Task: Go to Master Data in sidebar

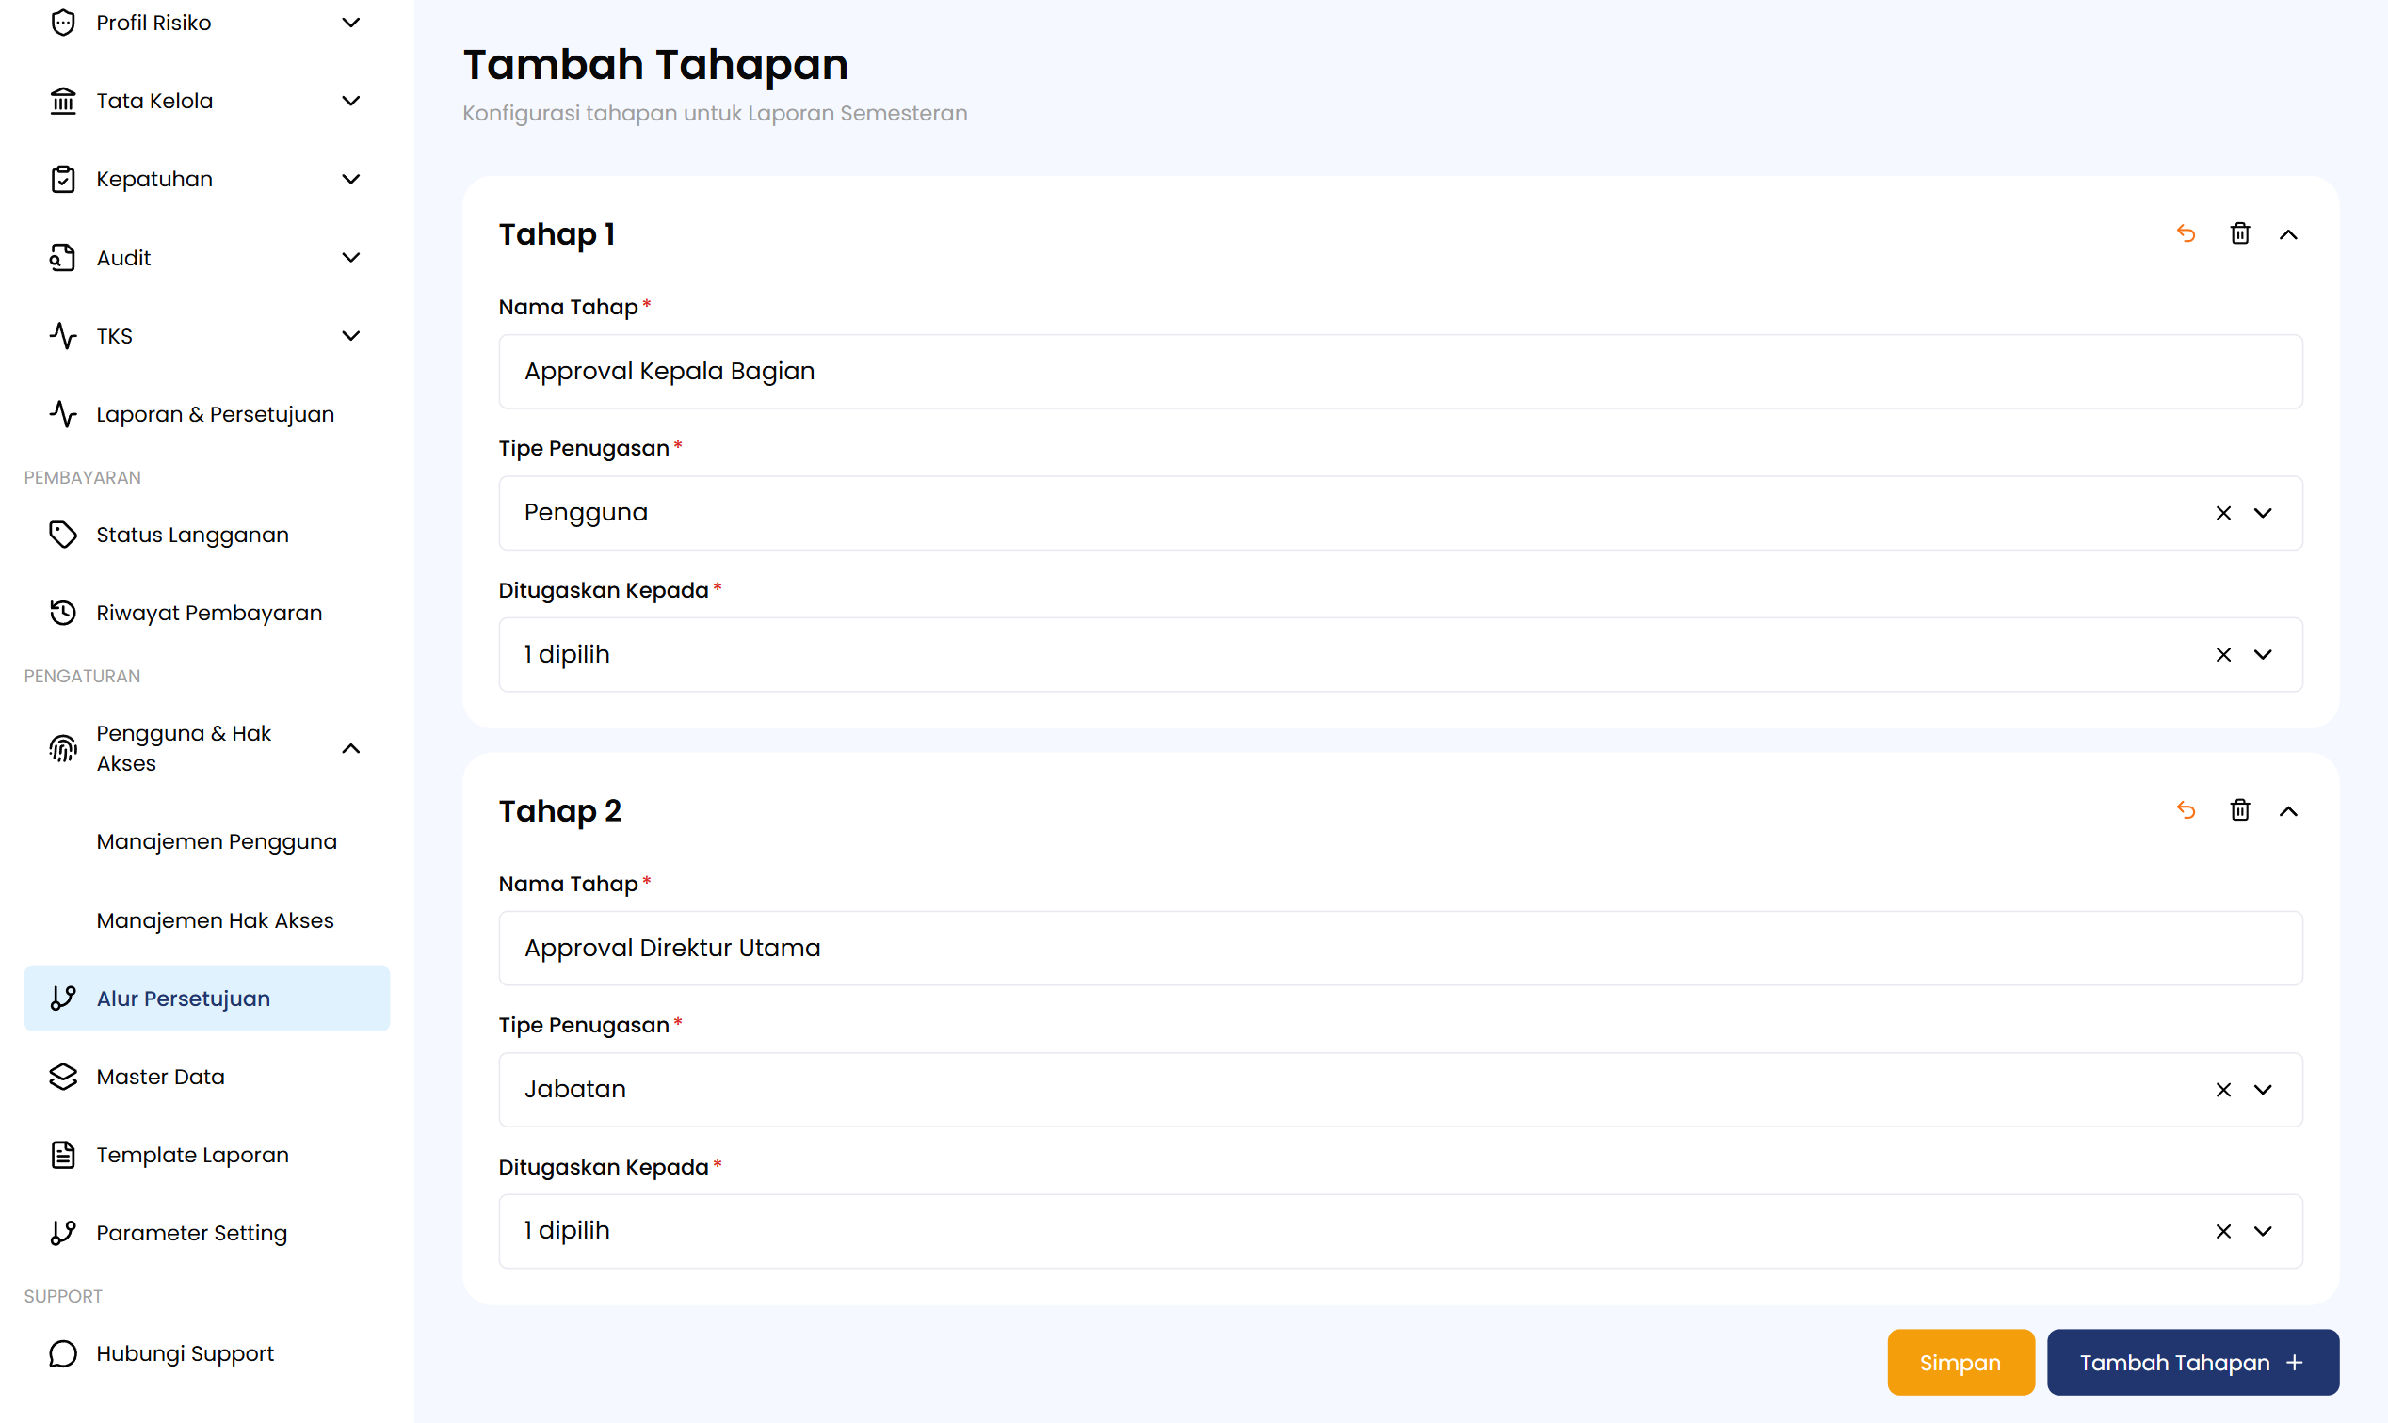Action: [x=160, y=1077]
